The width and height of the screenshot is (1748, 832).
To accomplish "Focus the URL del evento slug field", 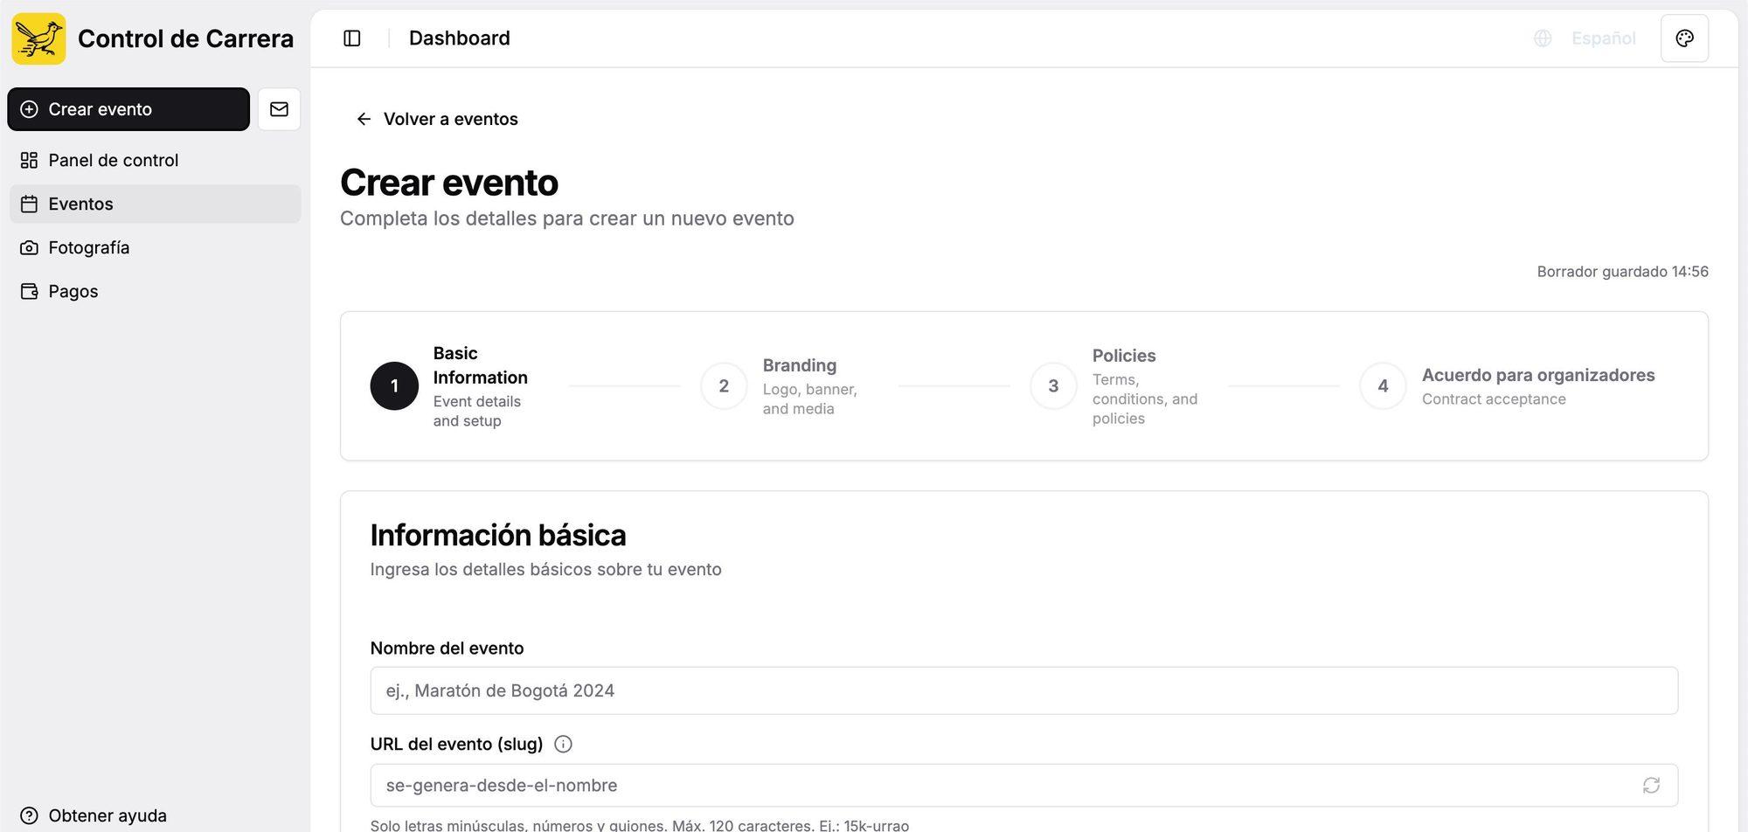I will tap(1023, 785).
